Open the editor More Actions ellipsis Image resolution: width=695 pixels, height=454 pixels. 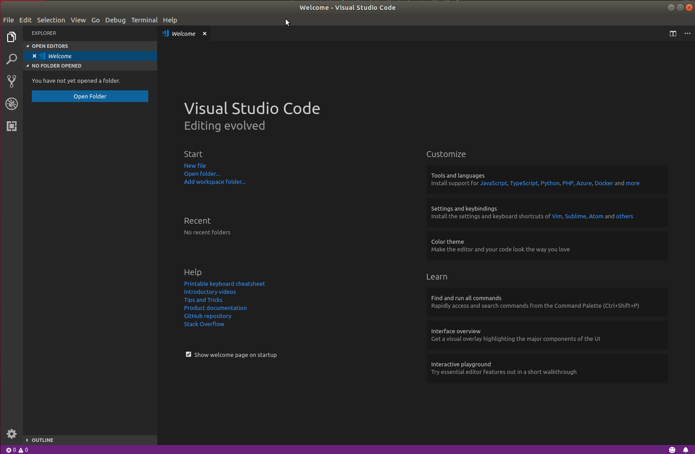(x=687, y=33)
